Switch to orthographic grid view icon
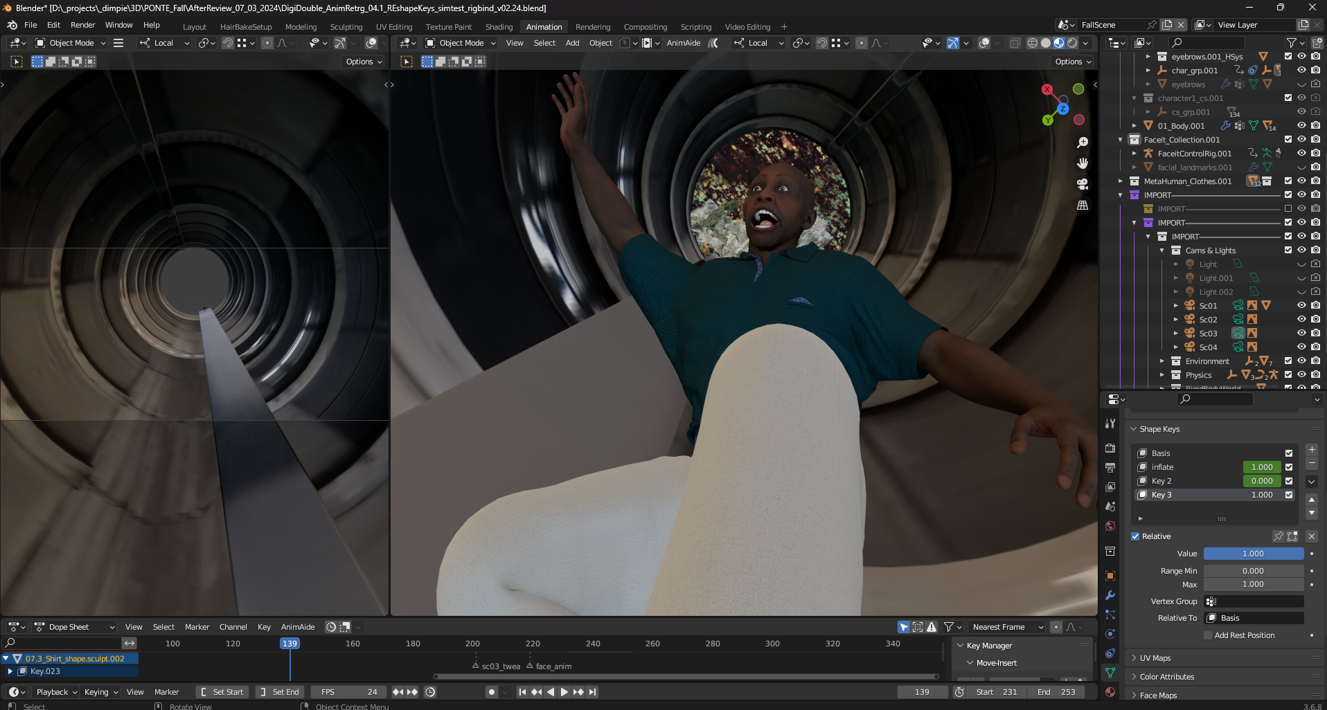The width and height of the screenshot is (1327, 710). [1083, 206]
